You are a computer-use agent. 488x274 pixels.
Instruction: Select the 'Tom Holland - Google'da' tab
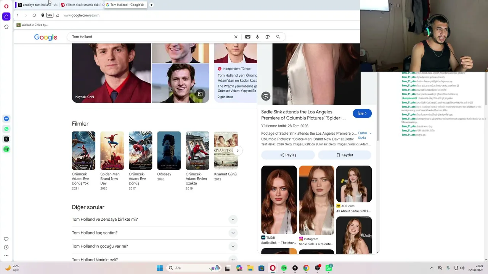coord(126,5)
